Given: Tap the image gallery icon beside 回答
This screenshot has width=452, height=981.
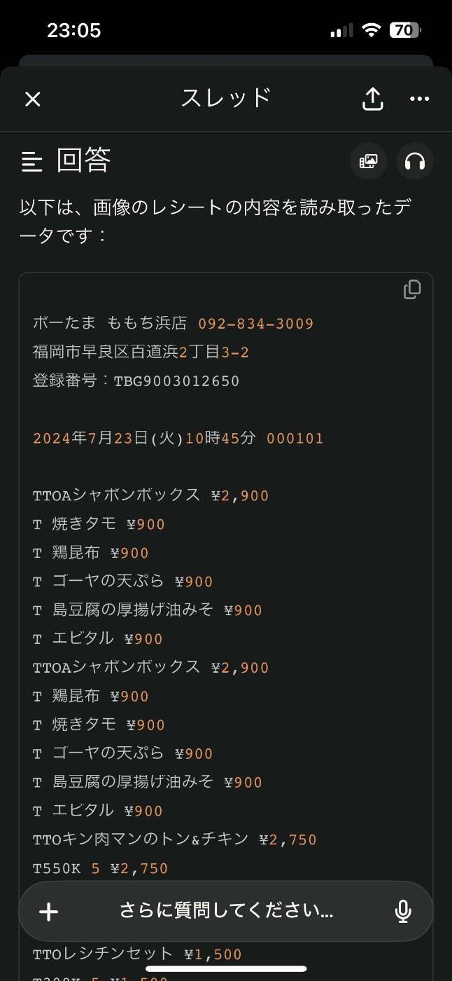Looking at the screenshot, I should tap(368, 162).
